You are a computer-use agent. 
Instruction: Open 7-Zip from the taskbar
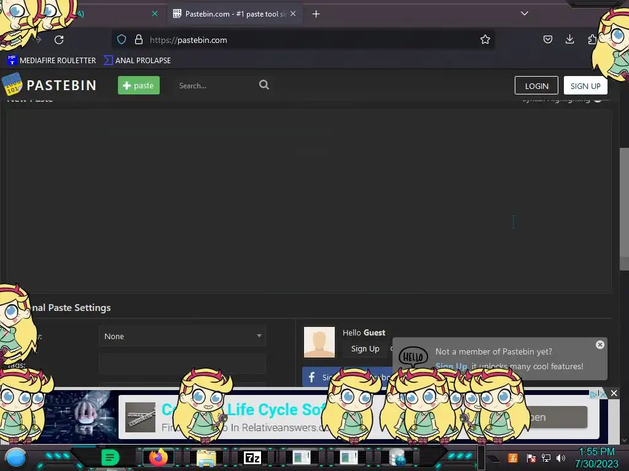point(252,458)
